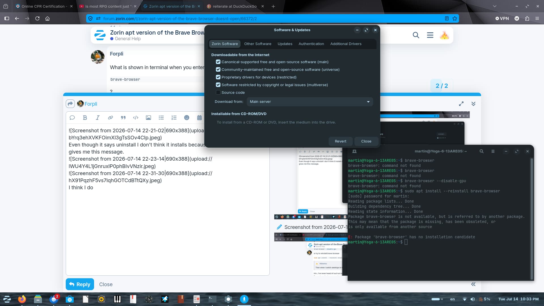Click Revert in Software & Updates
The height and width of the screenshot is (306, 544).
341,141
